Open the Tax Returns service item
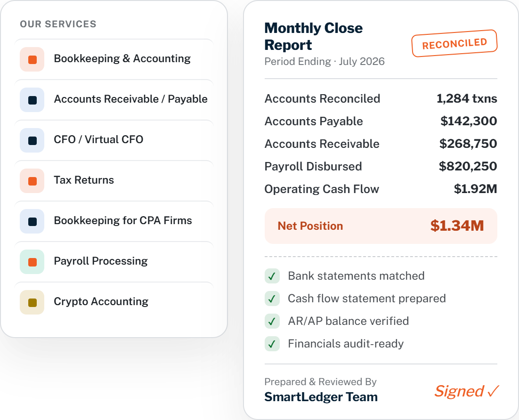This screenshot has height=420, width=519. 114,180
